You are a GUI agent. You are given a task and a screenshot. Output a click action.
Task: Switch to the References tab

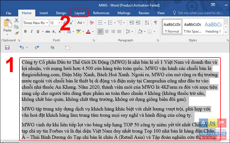tap(101, 13)
